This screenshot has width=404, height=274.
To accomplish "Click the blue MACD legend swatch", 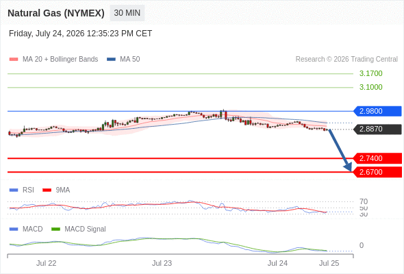I will pyautogui.click(x=14, y=229).
